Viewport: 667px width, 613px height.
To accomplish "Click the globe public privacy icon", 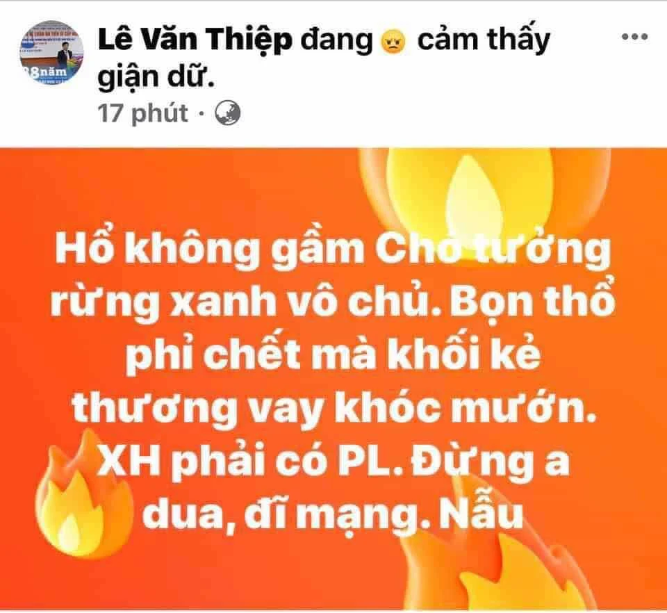I will [x=228, y=113].
